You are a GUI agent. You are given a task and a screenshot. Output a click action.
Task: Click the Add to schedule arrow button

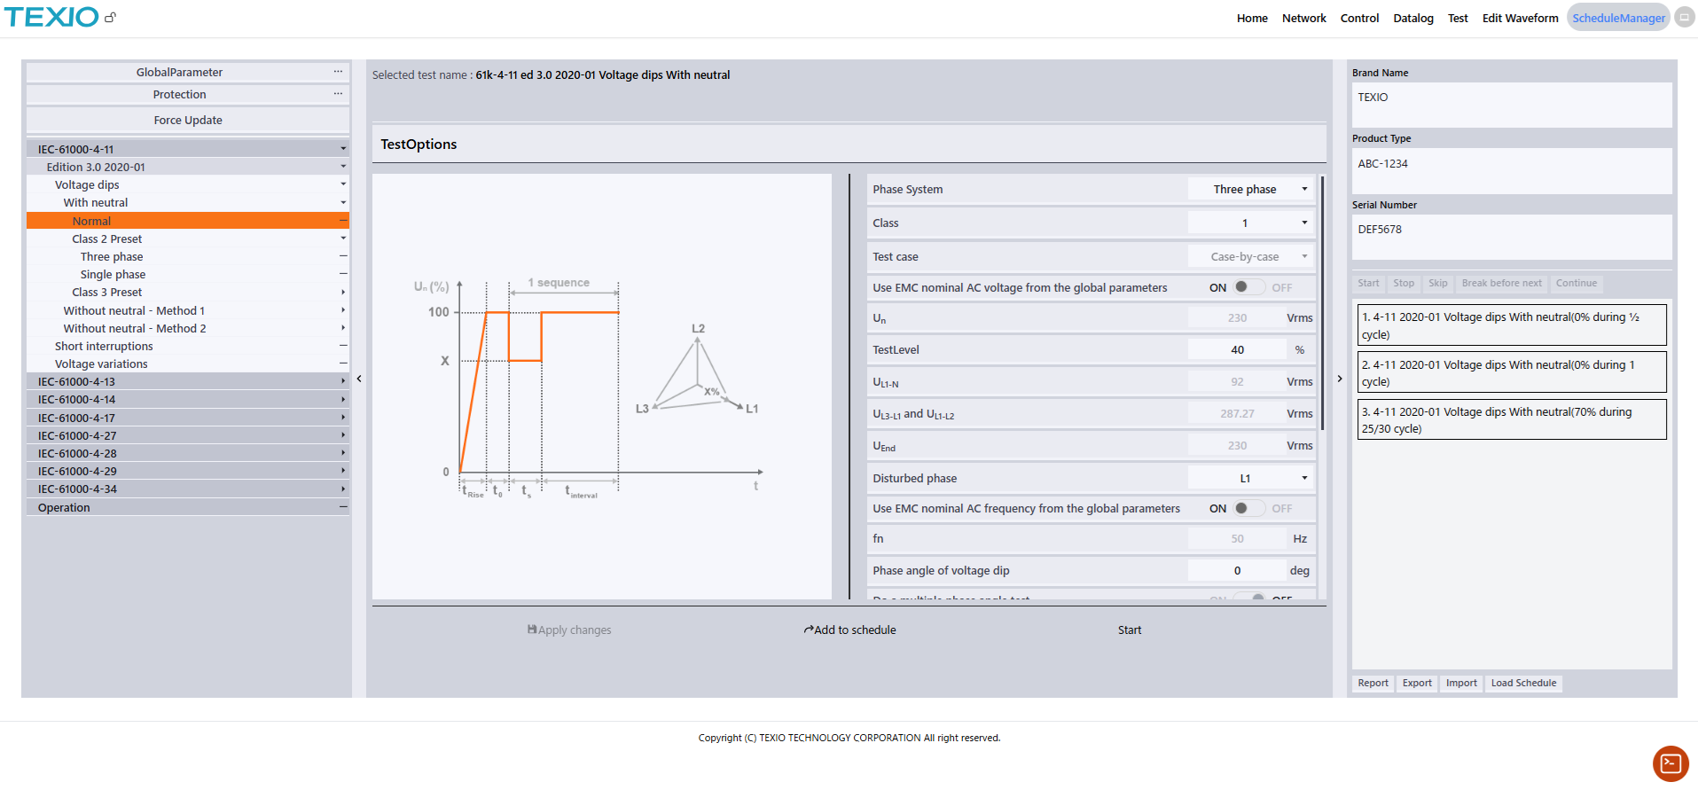pyautogui.click(x=849, y=630)
